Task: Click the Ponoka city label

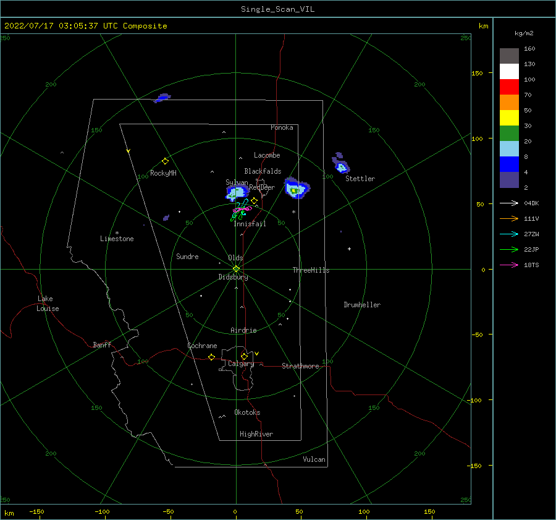Action: point(282,127)
